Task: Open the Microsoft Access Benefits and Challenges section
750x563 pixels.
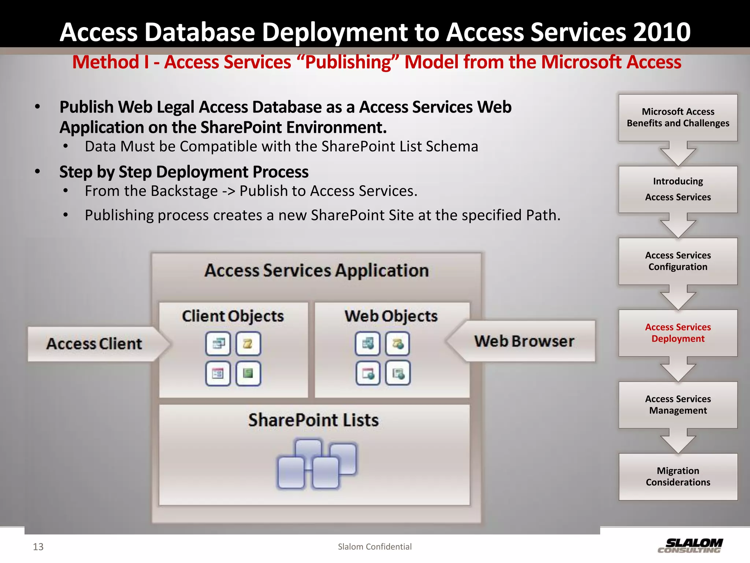Action: [x=678, y=118]
